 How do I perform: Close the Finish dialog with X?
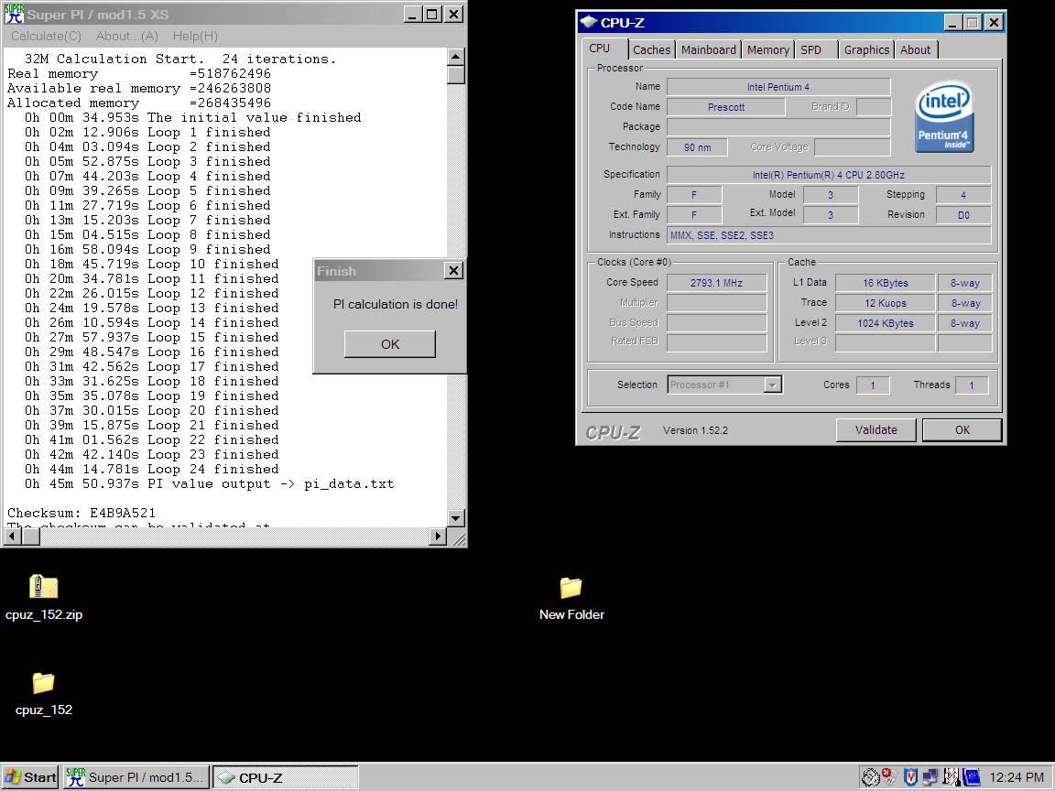454,270
